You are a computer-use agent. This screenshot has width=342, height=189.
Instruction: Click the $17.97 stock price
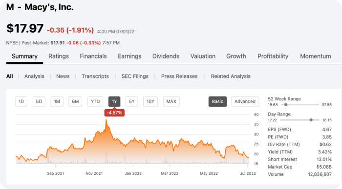coord(25,28)
